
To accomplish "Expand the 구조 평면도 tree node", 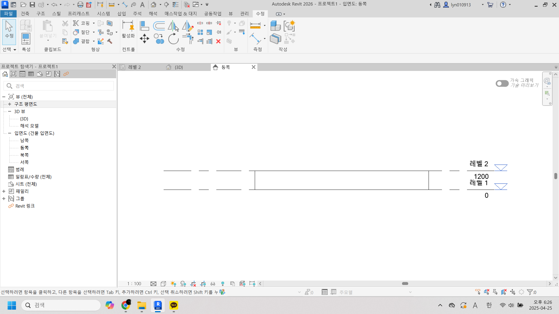I will pos(10,104).
